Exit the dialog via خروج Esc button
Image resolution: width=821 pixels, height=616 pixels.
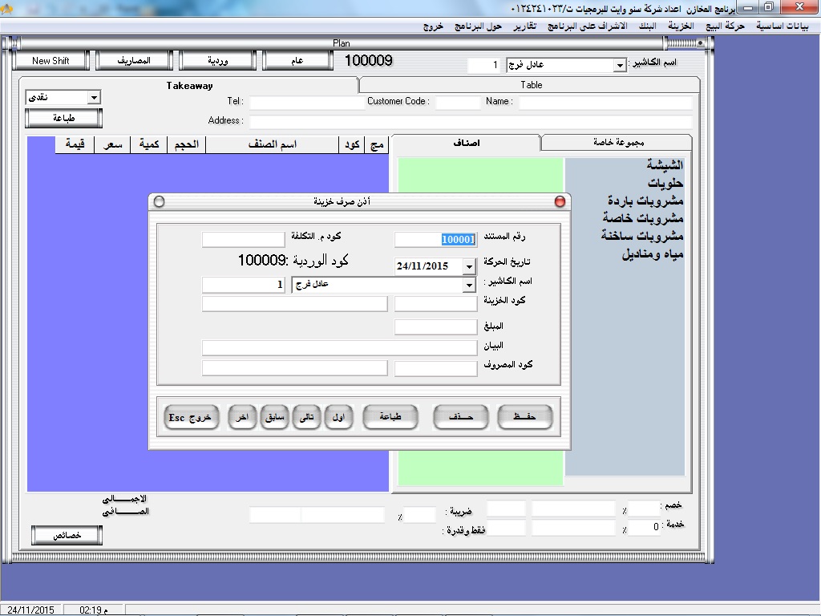[192, 417]
